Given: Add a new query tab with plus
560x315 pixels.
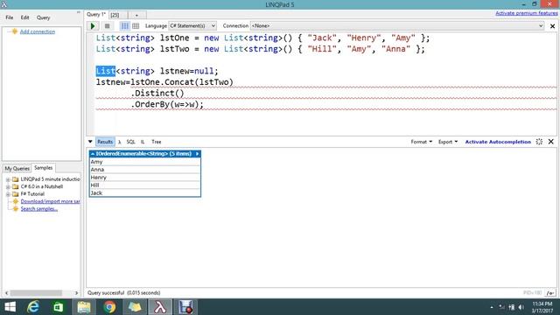Looking at the screenshot, I should coord(136,15).
